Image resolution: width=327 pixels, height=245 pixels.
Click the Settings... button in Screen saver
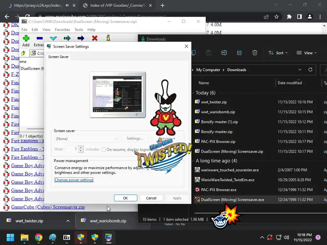[135, 138]
